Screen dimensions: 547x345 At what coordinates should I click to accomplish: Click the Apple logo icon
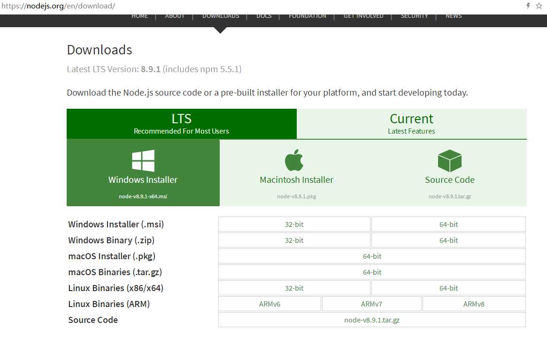click(294, 160)
